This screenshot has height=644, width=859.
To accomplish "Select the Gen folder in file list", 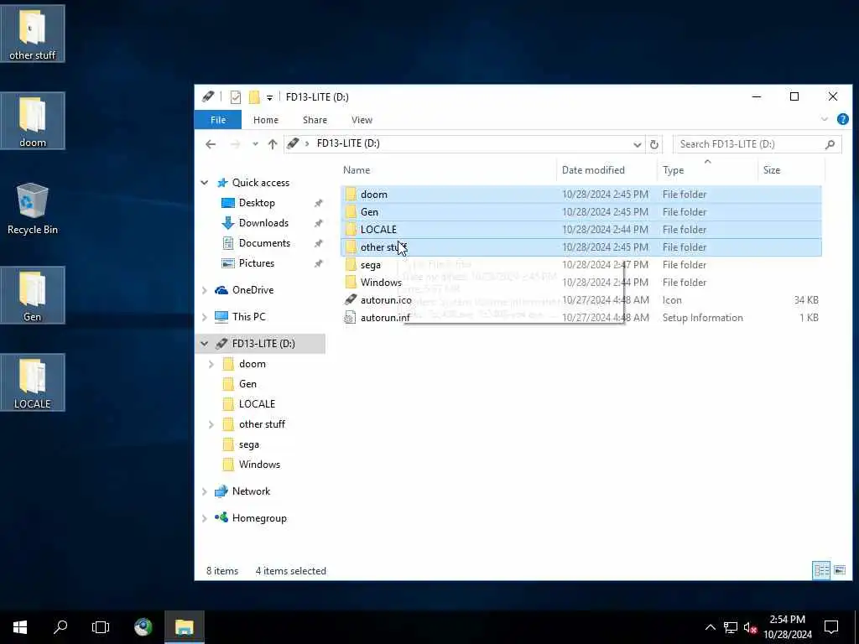I will (580, 212).
